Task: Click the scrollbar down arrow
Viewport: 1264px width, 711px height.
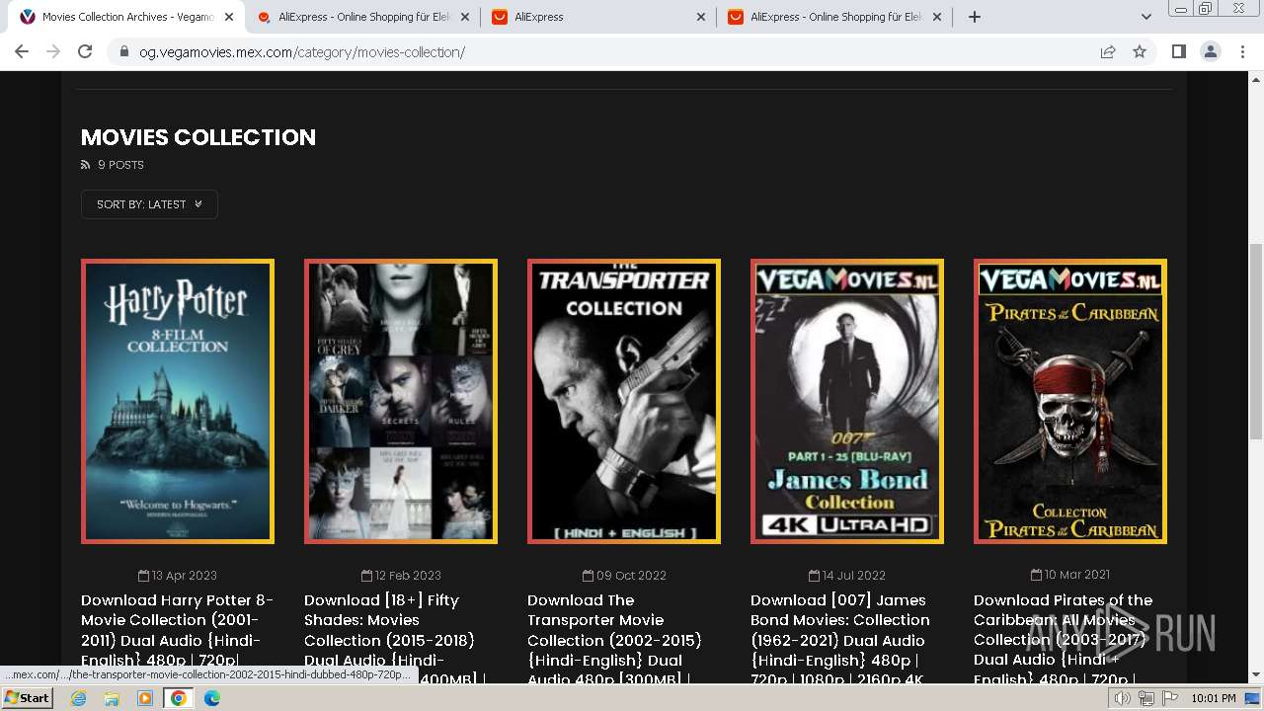Action: click(x=1255, y=675)
